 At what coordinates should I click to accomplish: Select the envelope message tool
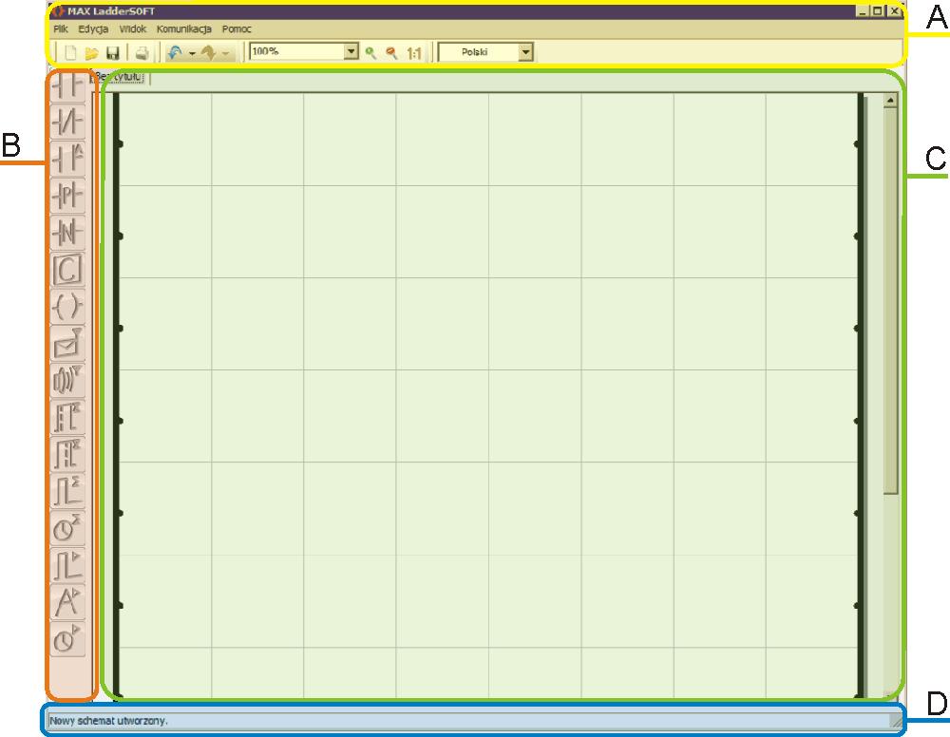click(67, 344)
